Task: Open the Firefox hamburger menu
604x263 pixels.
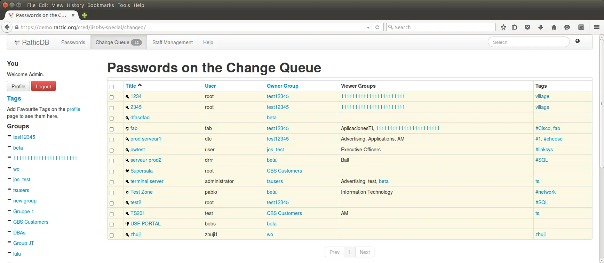Action: (596, 27)
